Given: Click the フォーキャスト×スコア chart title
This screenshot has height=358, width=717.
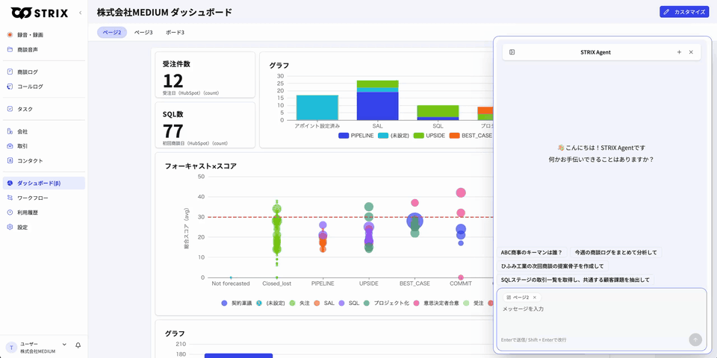Looking at the screenshot, I should click(201, 166).
